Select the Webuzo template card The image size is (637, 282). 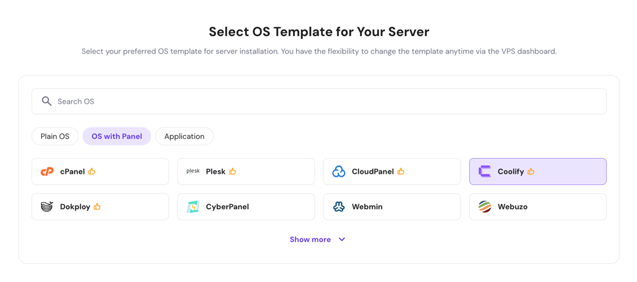click(x=538, y=207)
